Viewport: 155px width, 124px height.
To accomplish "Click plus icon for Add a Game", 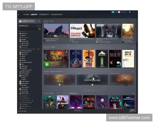I will pyautogui.click(x=19, y=111).
